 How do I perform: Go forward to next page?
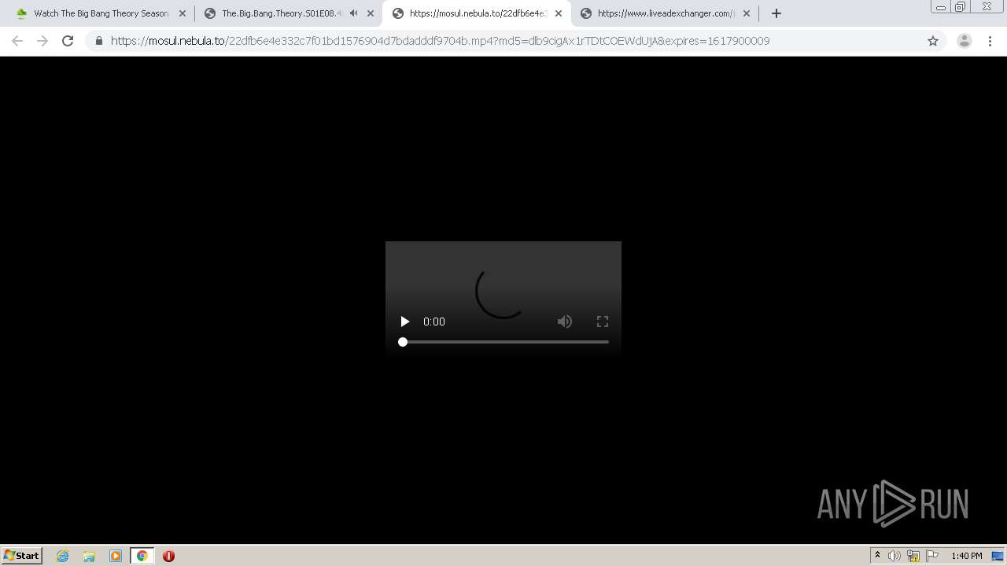coord(42,41)
